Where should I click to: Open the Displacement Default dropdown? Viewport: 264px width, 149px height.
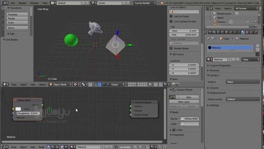click(243, 99)
